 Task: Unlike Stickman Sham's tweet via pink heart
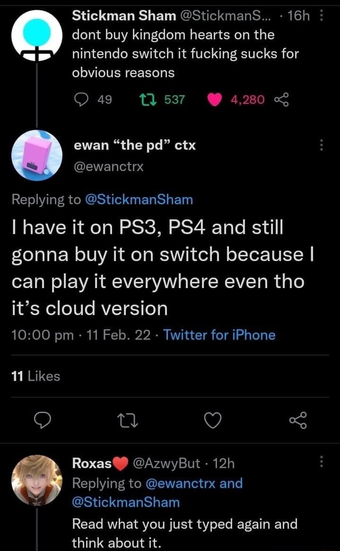tap(215, 100)
